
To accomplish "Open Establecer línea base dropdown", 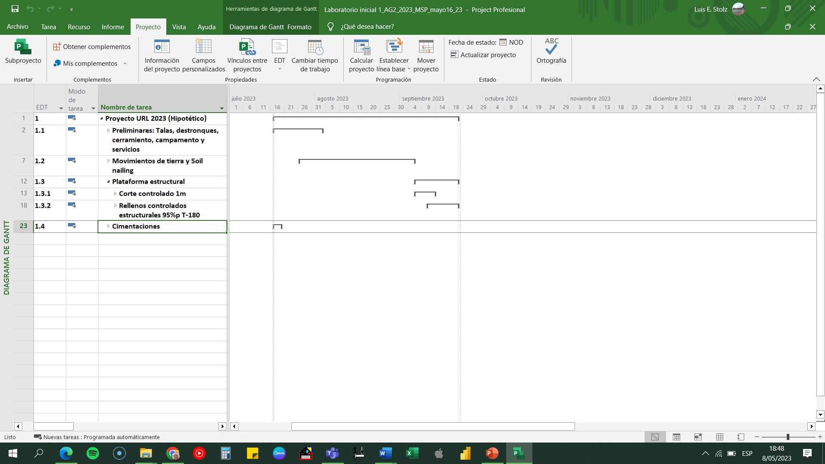I will pos(409,69).
